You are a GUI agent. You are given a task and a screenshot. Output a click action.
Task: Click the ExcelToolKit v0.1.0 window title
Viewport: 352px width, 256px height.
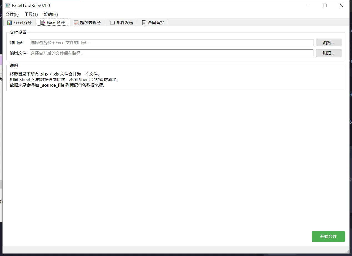coord(31,5)
